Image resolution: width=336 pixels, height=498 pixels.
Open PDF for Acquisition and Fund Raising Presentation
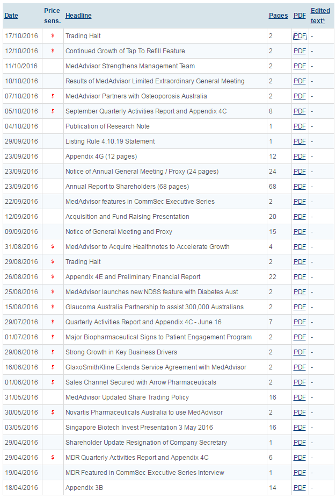300,217
